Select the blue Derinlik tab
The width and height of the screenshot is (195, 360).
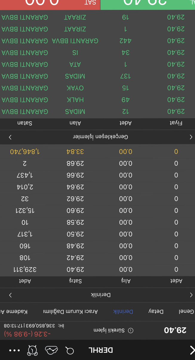pos(123,311)
